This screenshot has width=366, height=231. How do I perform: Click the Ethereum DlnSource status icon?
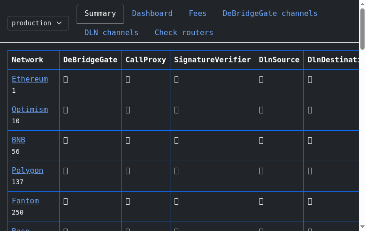(261, 80)
